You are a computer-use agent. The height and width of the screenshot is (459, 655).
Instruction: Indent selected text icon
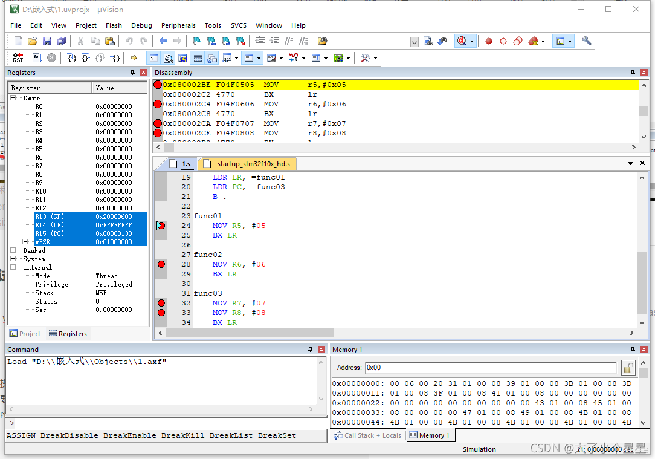tap(260, 41)
